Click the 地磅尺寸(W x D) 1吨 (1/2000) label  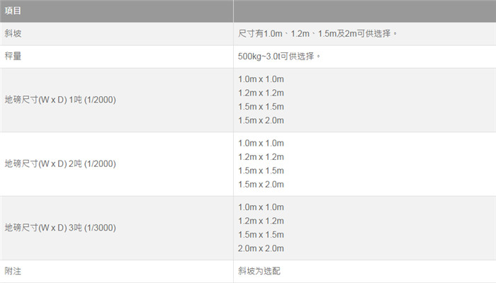pyautogui.click(x=60, y=100)
